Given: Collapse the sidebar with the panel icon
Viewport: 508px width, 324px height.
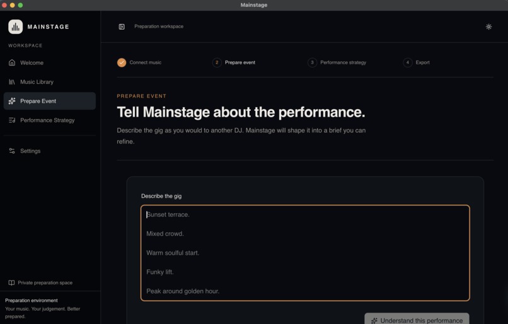Looking at the screenshot, I should pos(122,26).
